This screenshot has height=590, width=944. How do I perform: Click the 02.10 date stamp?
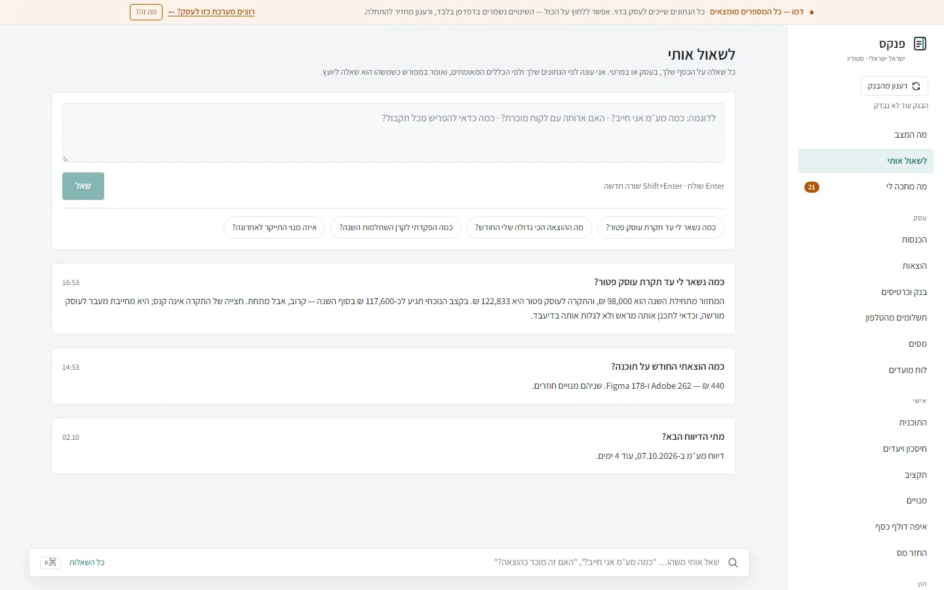click(x=71, y=437)
